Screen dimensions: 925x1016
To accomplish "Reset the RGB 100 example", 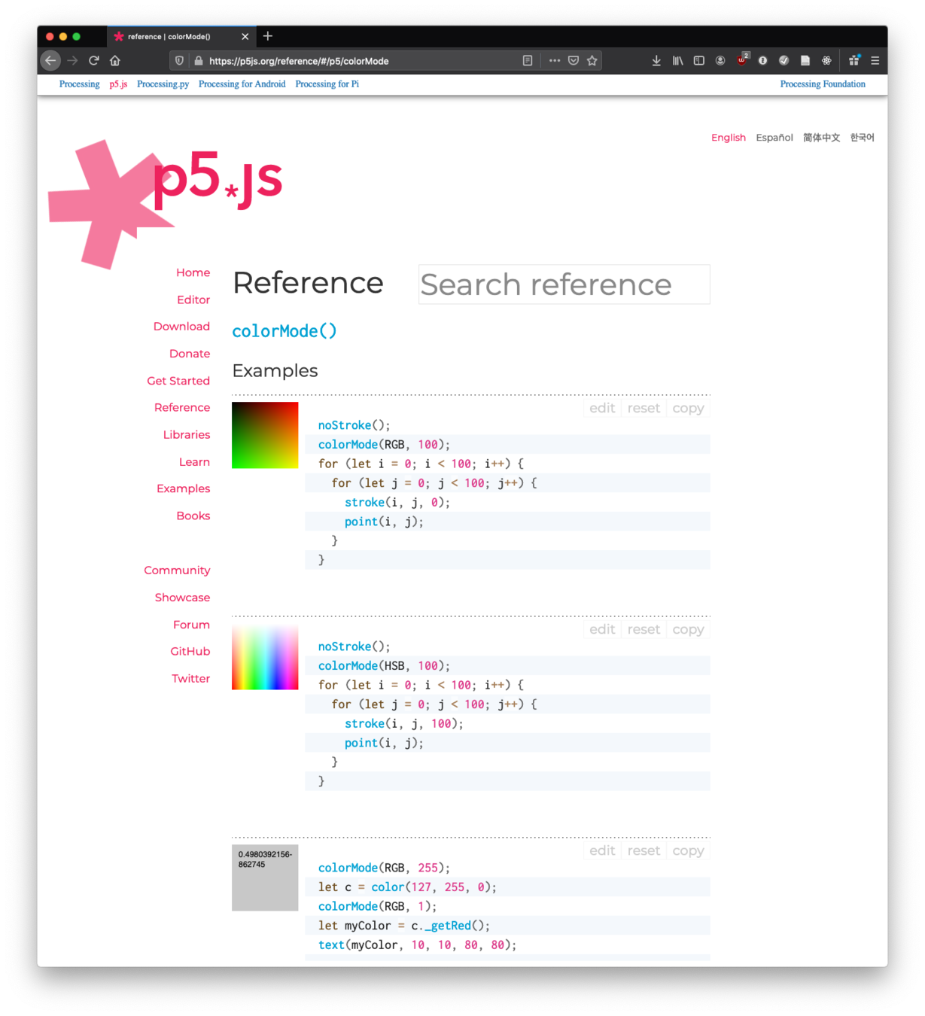I will coord(644,408).
